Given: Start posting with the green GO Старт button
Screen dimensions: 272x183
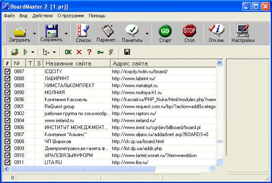Looking at the screenshot, I should point(165,31).
